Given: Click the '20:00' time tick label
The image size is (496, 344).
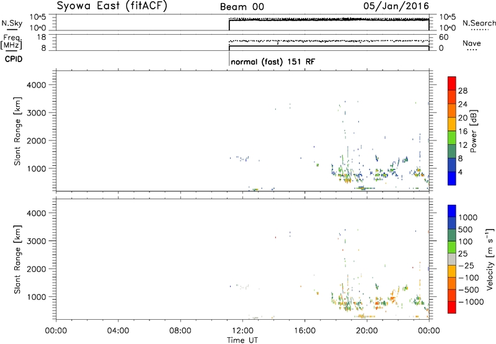Looking at the screenshot, I should point(366,331).
